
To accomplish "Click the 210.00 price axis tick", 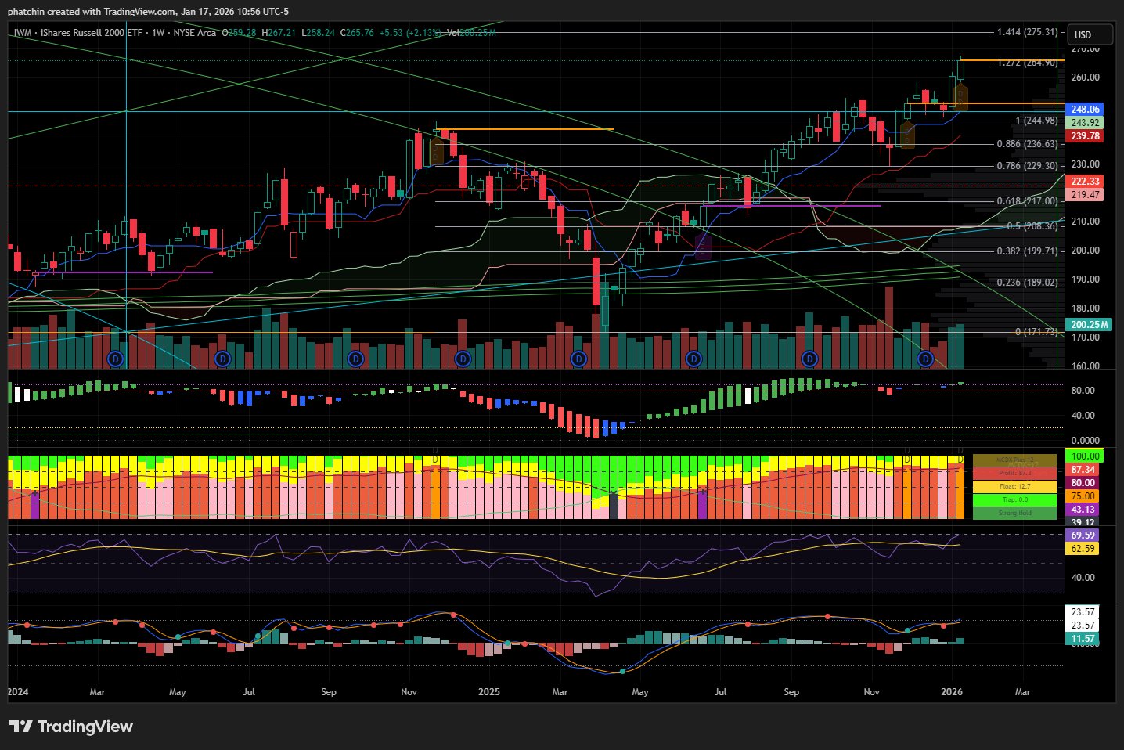I will pyautogui.click(x=1086, y=222).
